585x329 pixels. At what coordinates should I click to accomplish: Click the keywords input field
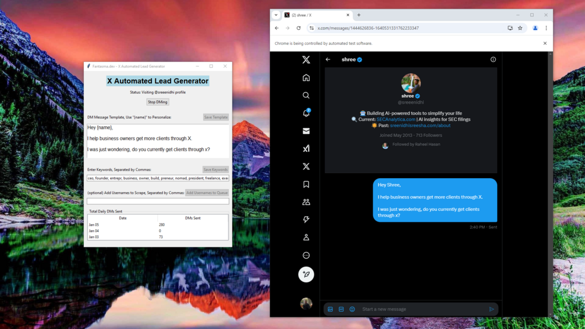[x=158, y=178]
